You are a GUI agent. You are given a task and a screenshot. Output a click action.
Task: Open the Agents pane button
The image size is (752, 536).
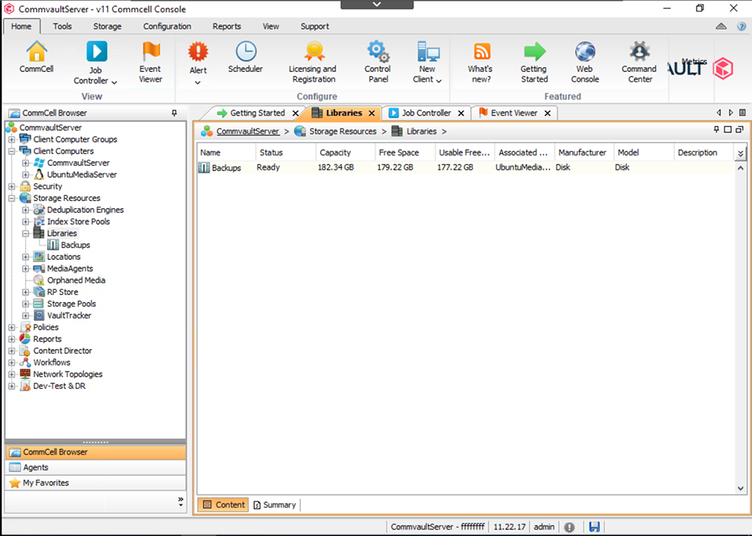click(95, 467)
